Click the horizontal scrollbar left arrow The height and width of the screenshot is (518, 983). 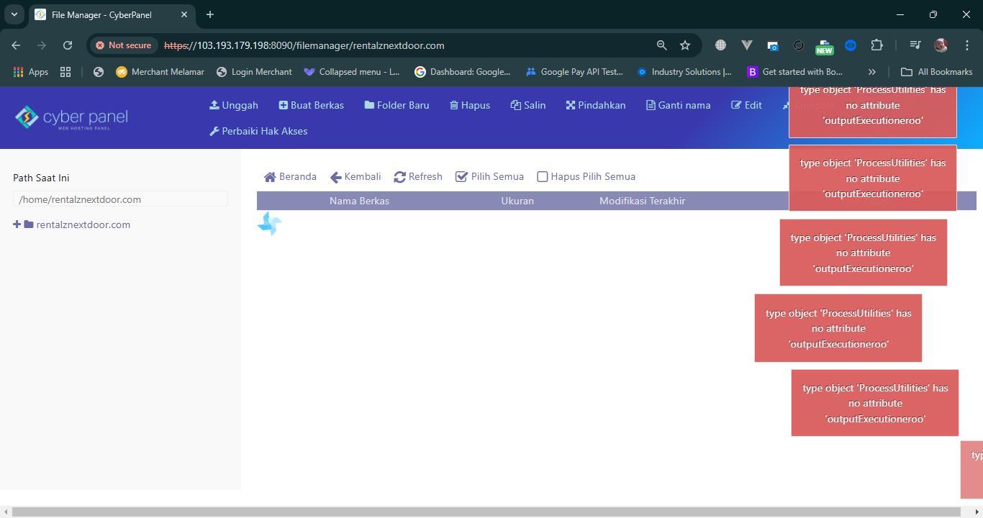[6, 512]
